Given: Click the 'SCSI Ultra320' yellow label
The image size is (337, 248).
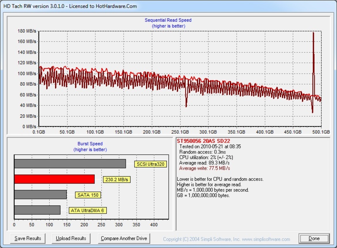Looking at the screenshot, I should [150, 164].
